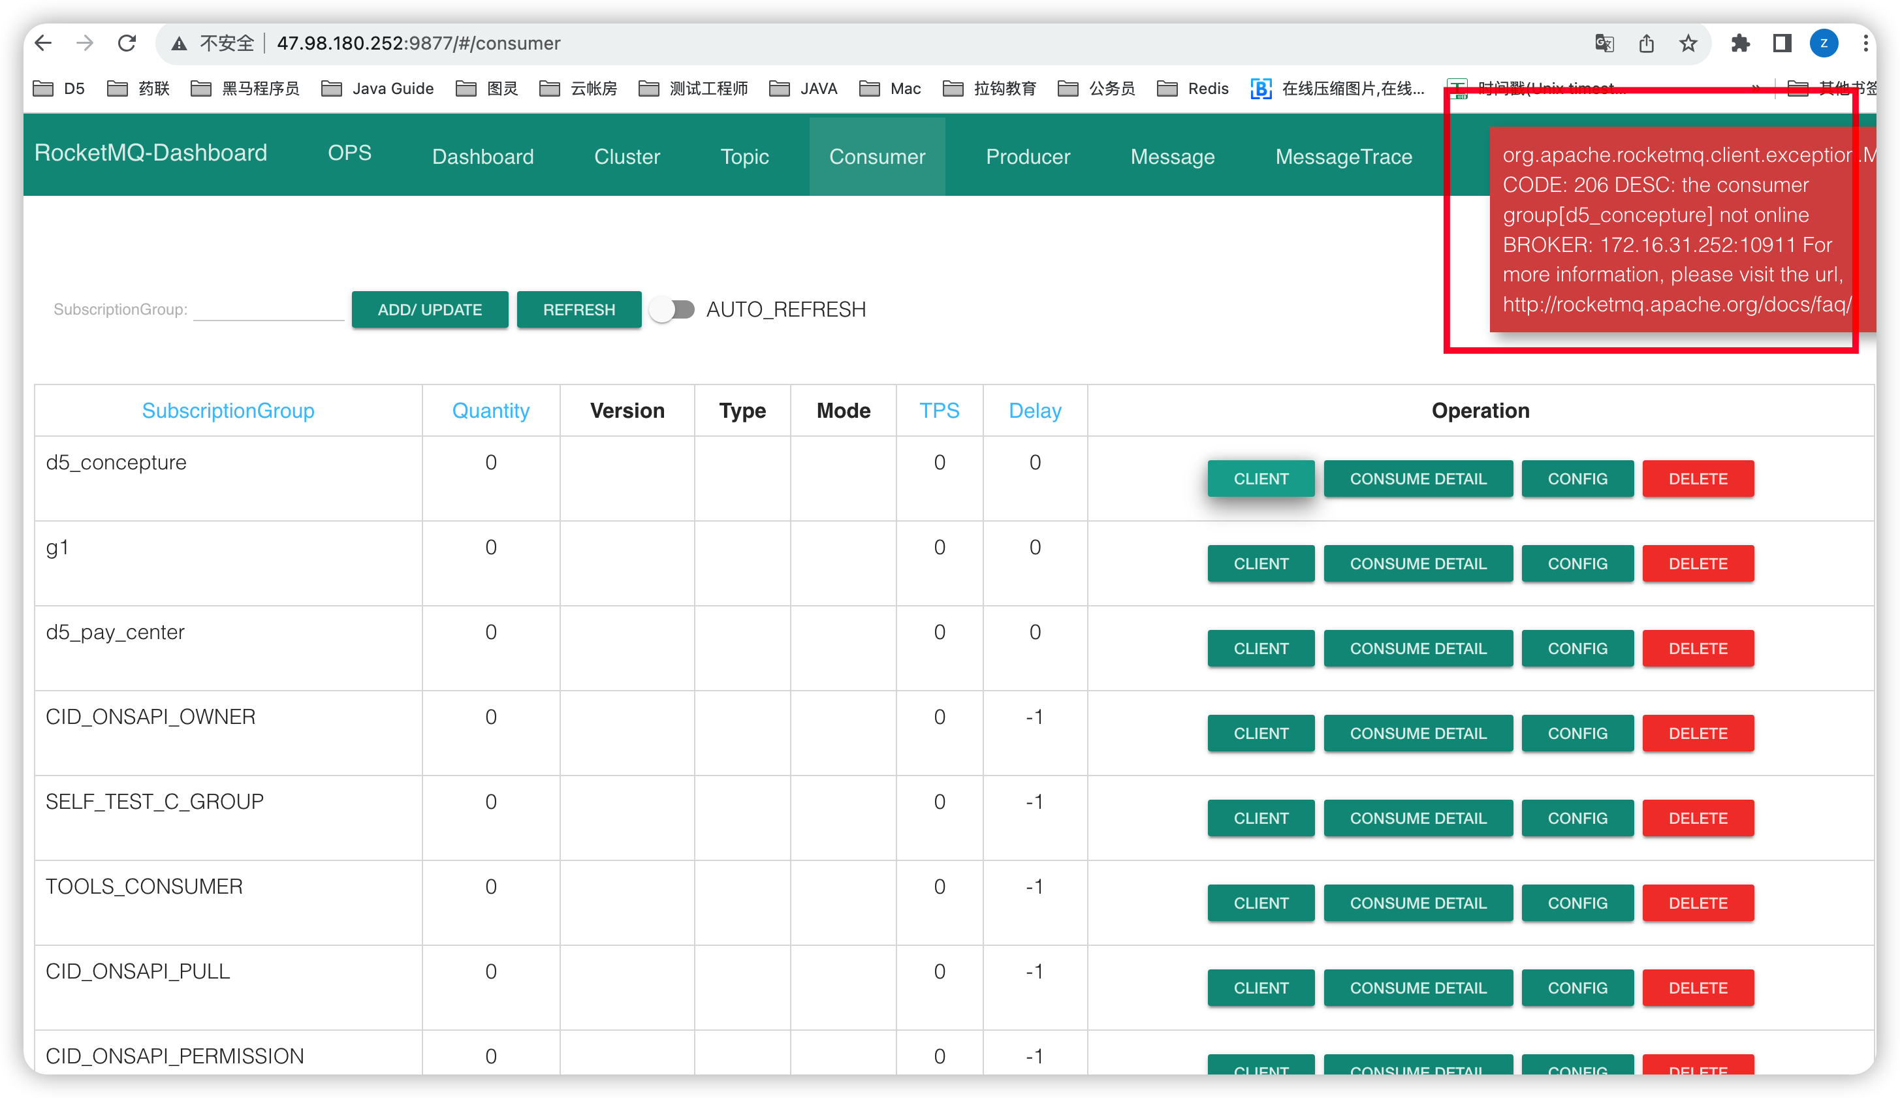The width and height of the screenshot is (1900, 1098).
Task: Open the Mac bookmark folder
Action: point(890,88)
